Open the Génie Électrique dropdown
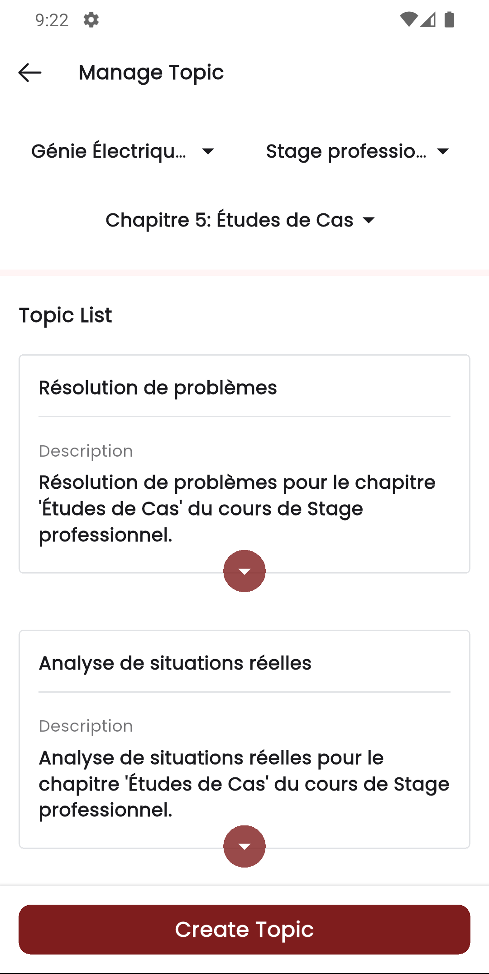Image resolution: width=489 pixels, height=974 pixels. [x=123, y=150]
